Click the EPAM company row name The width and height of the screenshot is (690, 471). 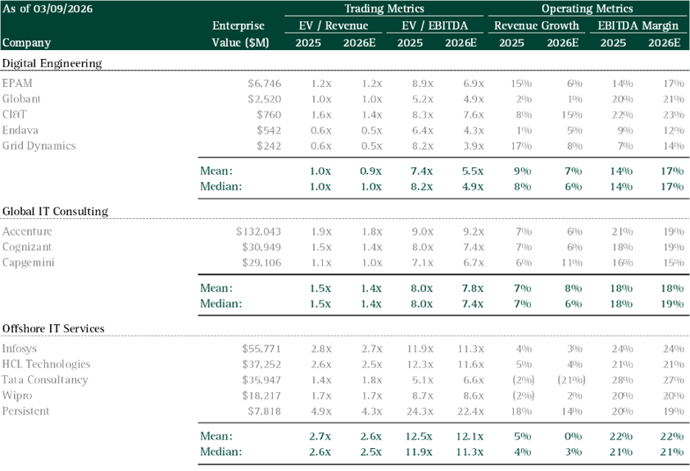18,83
